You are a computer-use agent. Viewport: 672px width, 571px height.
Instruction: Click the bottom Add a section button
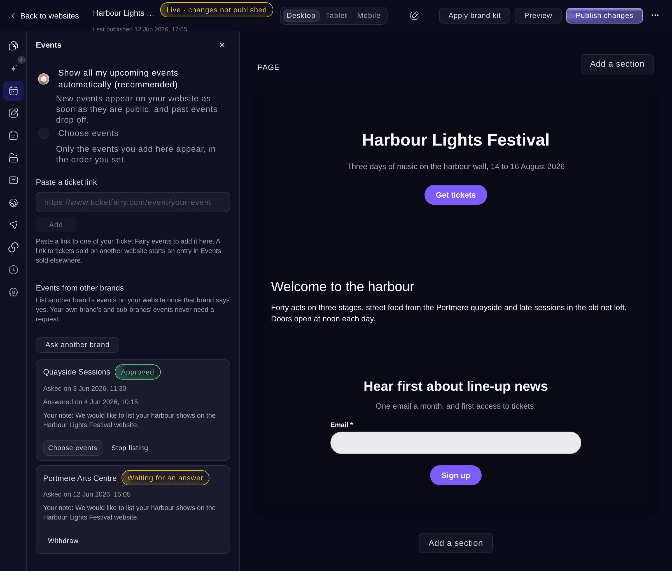pyautogui.click(x=456, y=543)
